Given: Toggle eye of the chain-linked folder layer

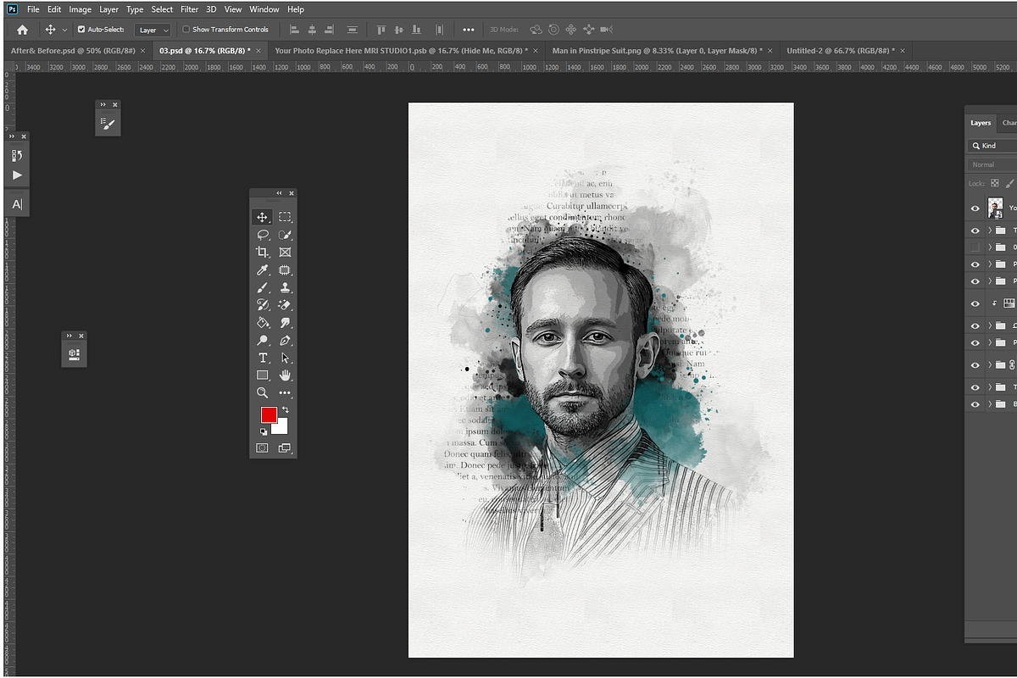Looking at the screenshot, I should (975, 365).
